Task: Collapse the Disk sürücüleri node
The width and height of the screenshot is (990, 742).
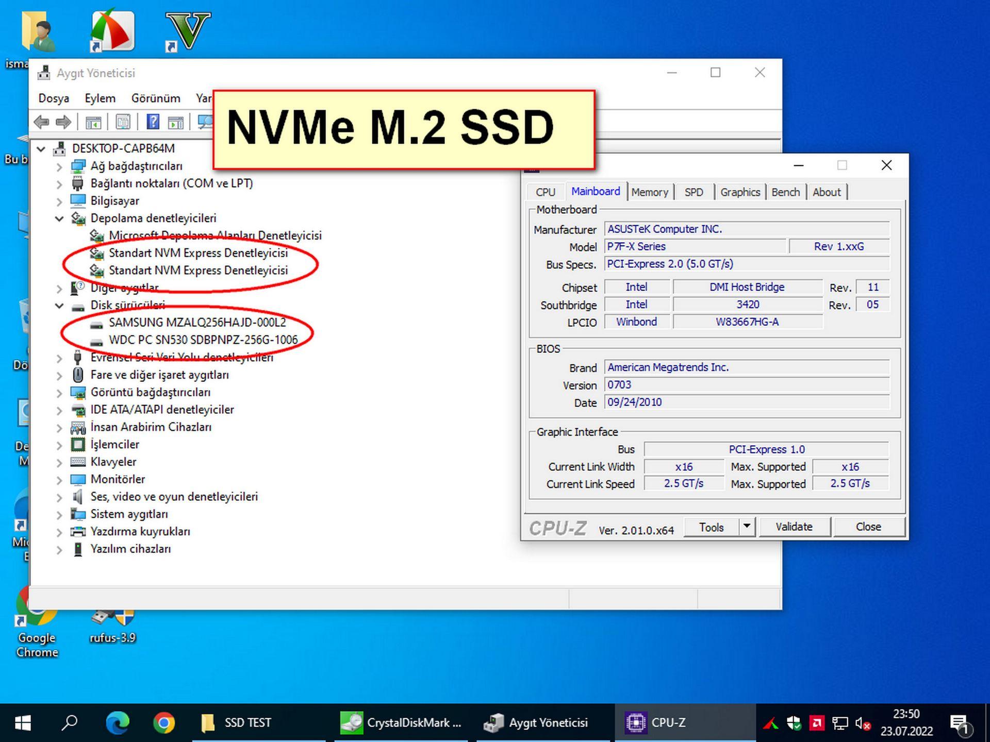Action: click(x=59, y=306)
